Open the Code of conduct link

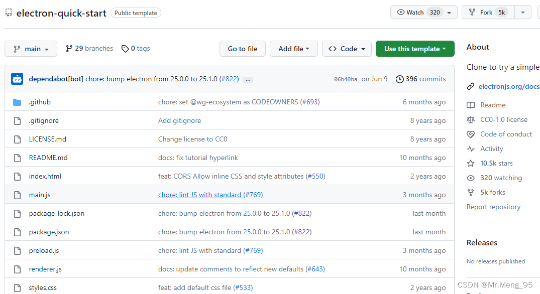pyautogui.click(x=506, y=134)
